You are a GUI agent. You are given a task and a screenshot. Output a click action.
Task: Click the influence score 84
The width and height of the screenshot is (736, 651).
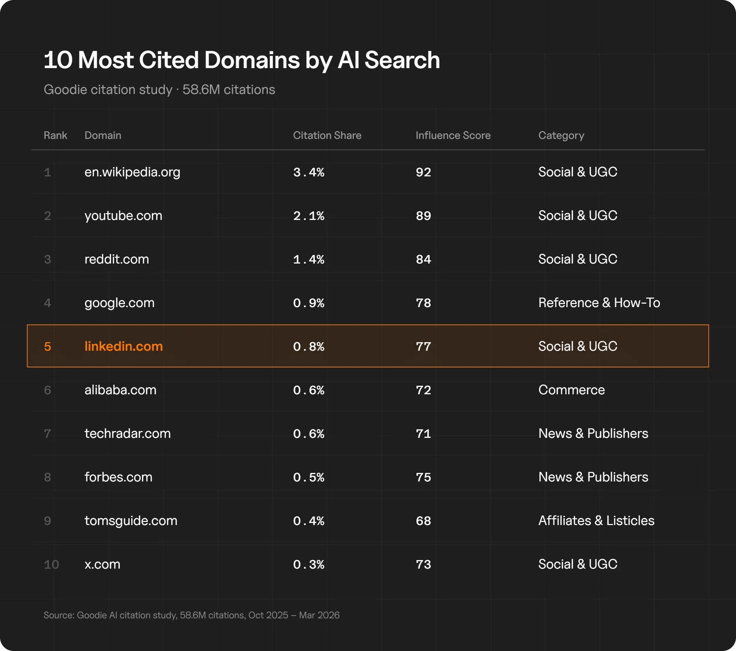point(423,259)
